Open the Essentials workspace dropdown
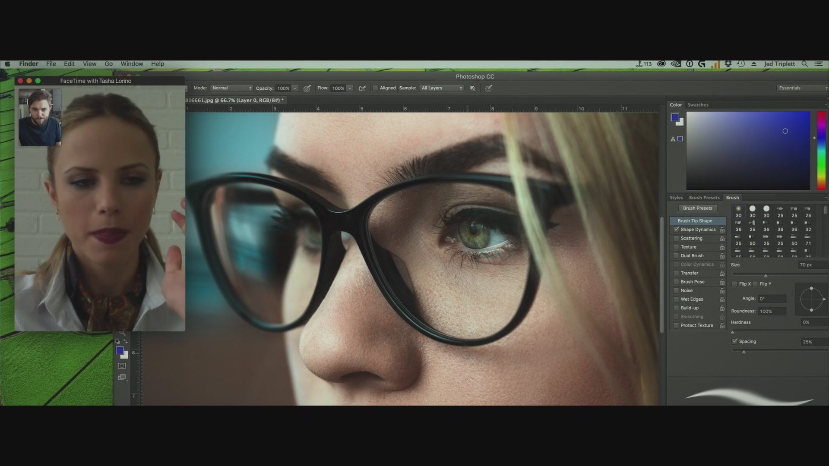 pyautogui.click(x=802, y=88)
